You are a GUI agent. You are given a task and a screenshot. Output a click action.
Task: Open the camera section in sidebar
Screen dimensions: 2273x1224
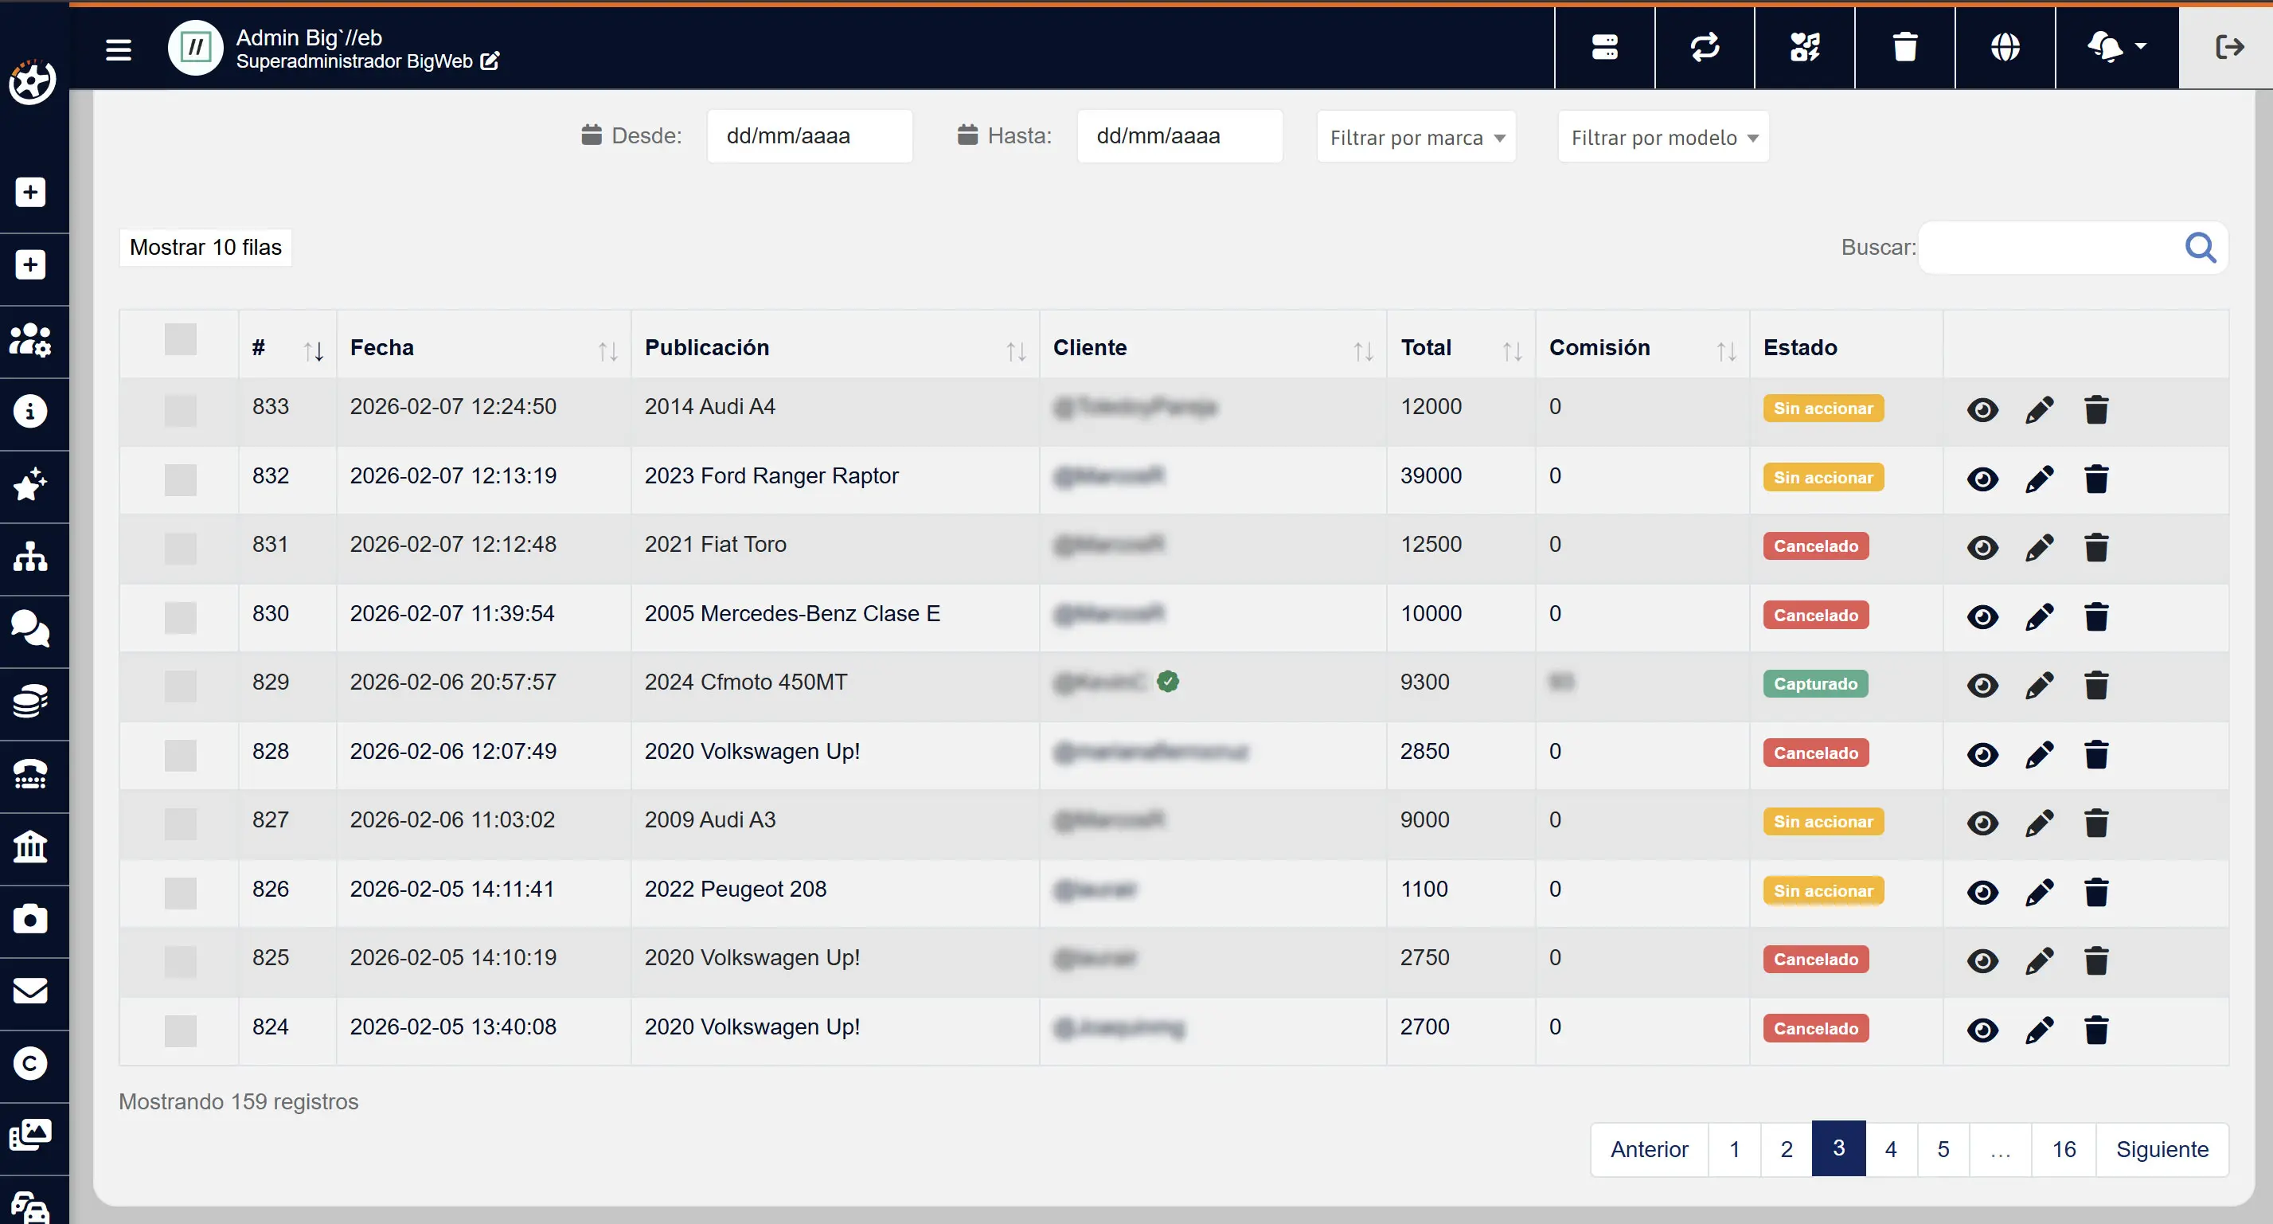pyautogui.click(x=31, y=919)
